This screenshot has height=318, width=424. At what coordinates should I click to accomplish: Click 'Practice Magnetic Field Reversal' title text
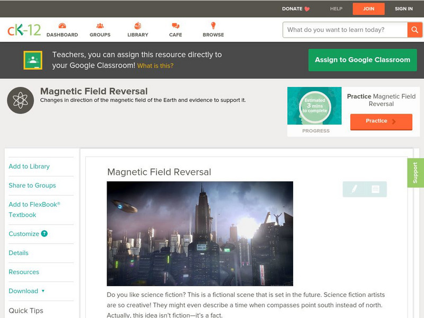(x=381, y=100)
